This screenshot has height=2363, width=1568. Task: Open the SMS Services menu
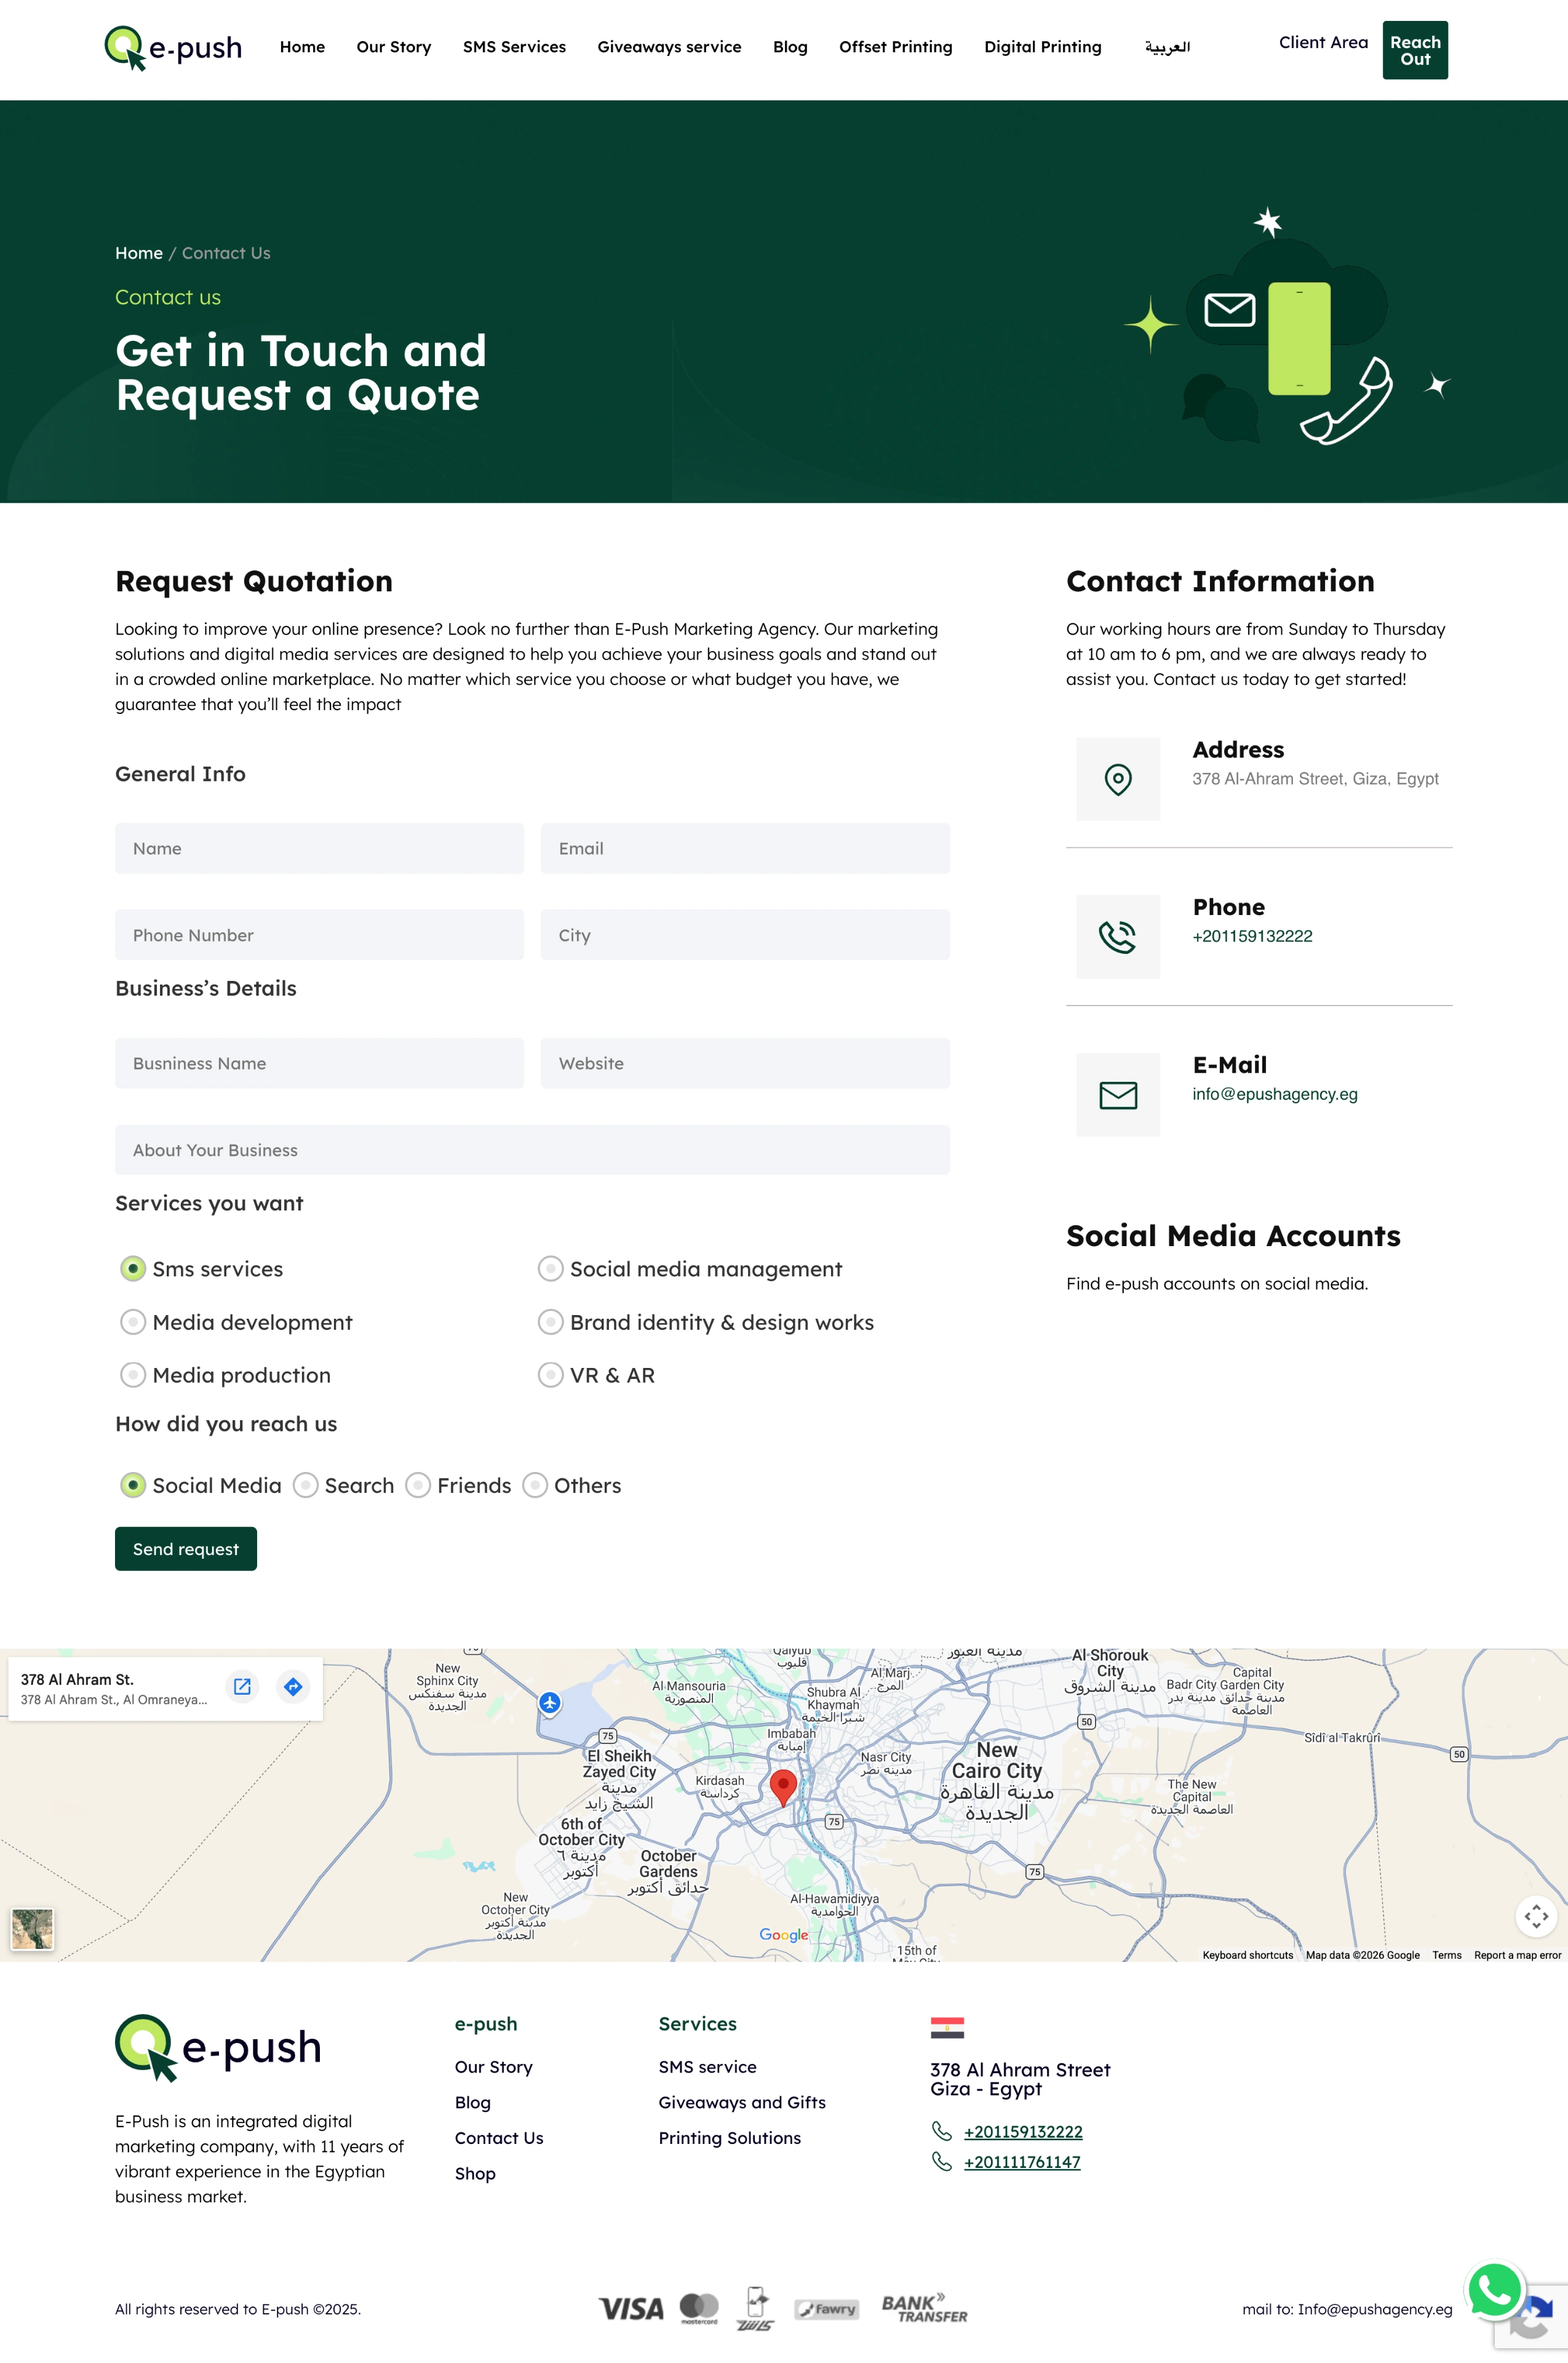tap(514, 47)
